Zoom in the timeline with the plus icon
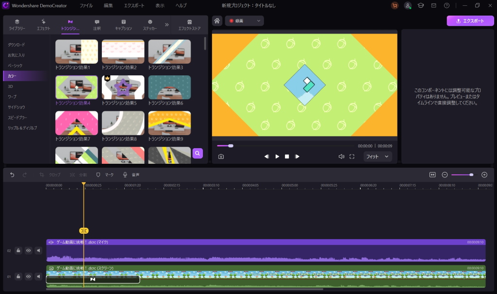This screenshot has height=294, width=497. pyautogui.click(x=484, y=174)
